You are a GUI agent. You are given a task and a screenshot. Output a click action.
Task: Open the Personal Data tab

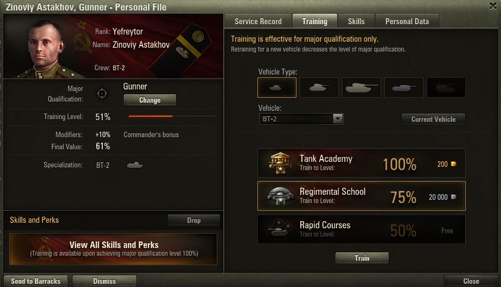[407, 21]
